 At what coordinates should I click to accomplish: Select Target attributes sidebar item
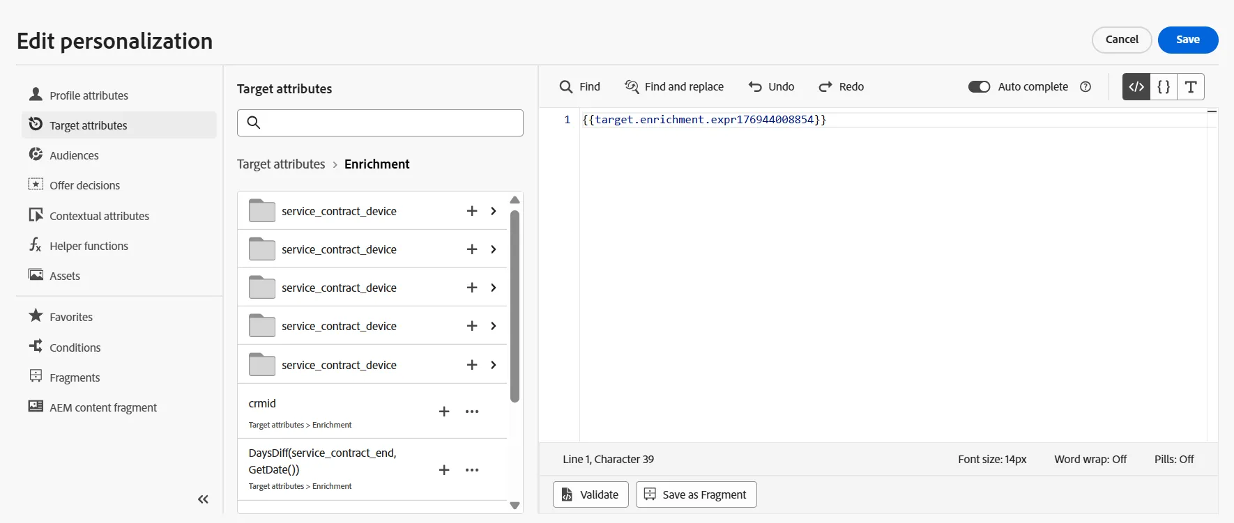[119, 125]
